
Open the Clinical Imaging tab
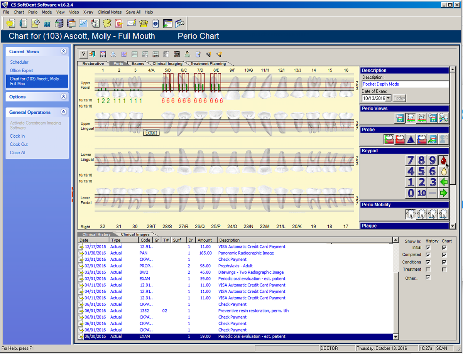[x=167, y=64]
